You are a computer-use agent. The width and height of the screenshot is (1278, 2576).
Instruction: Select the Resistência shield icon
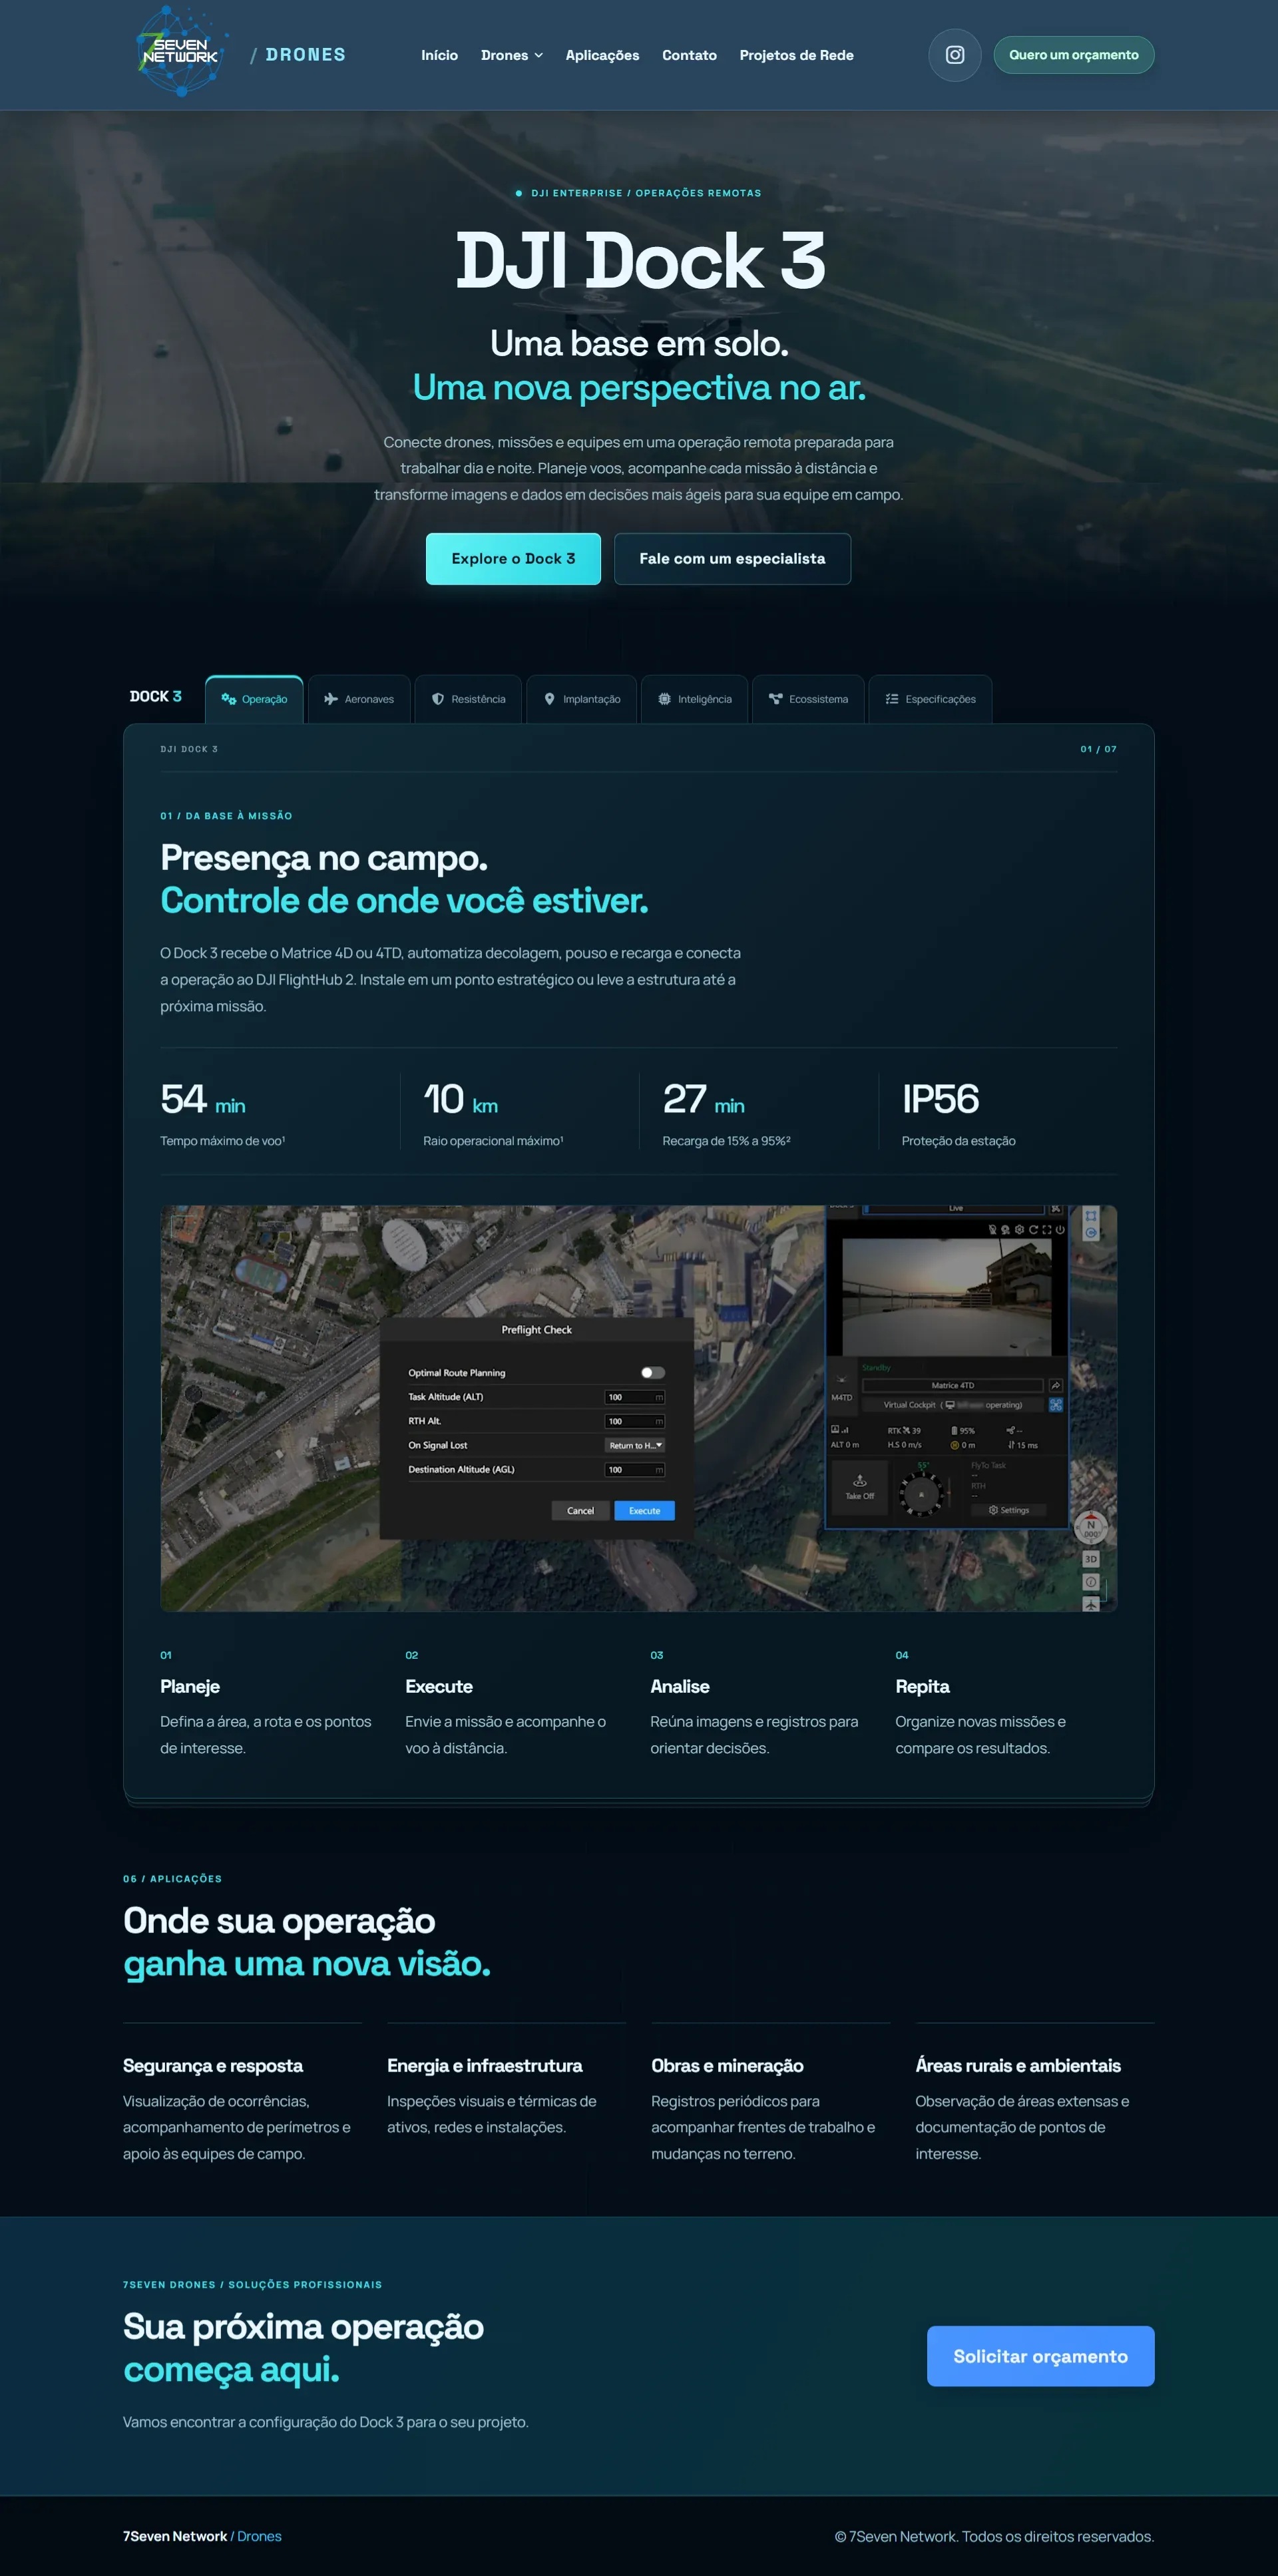click(x=438, y=699)
